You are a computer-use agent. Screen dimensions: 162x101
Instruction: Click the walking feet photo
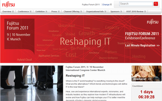tap(32, 83)
